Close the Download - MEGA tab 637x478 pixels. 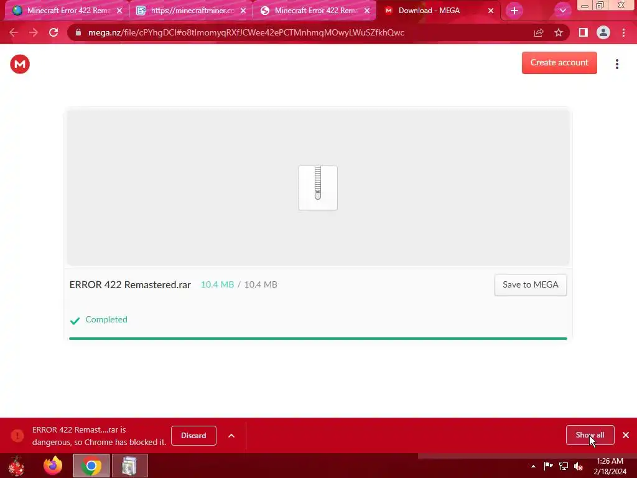coord(491,11)
